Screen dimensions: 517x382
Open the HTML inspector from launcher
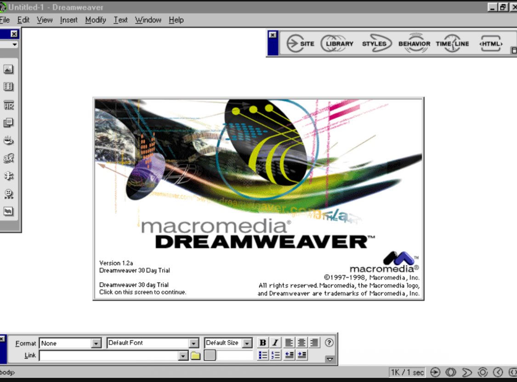click(x=491, y=44)
